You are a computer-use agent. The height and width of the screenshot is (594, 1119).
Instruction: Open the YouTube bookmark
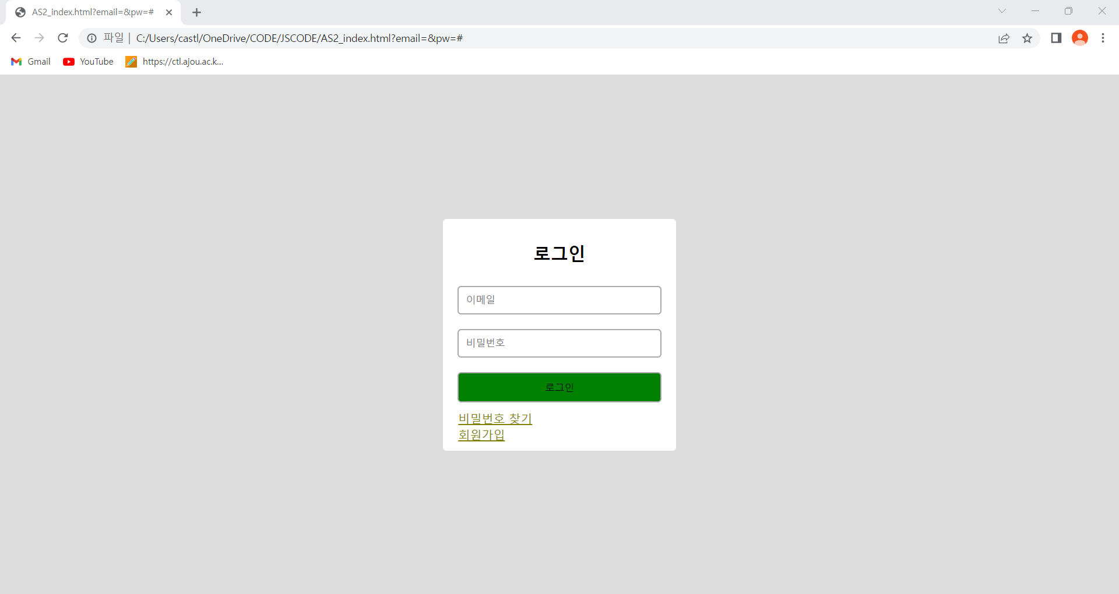(87, 62)
